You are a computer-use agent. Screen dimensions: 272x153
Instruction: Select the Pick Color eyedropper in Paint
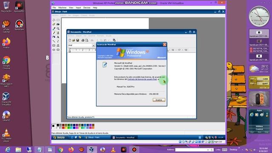pyautogui.click(x=54, y=28)
